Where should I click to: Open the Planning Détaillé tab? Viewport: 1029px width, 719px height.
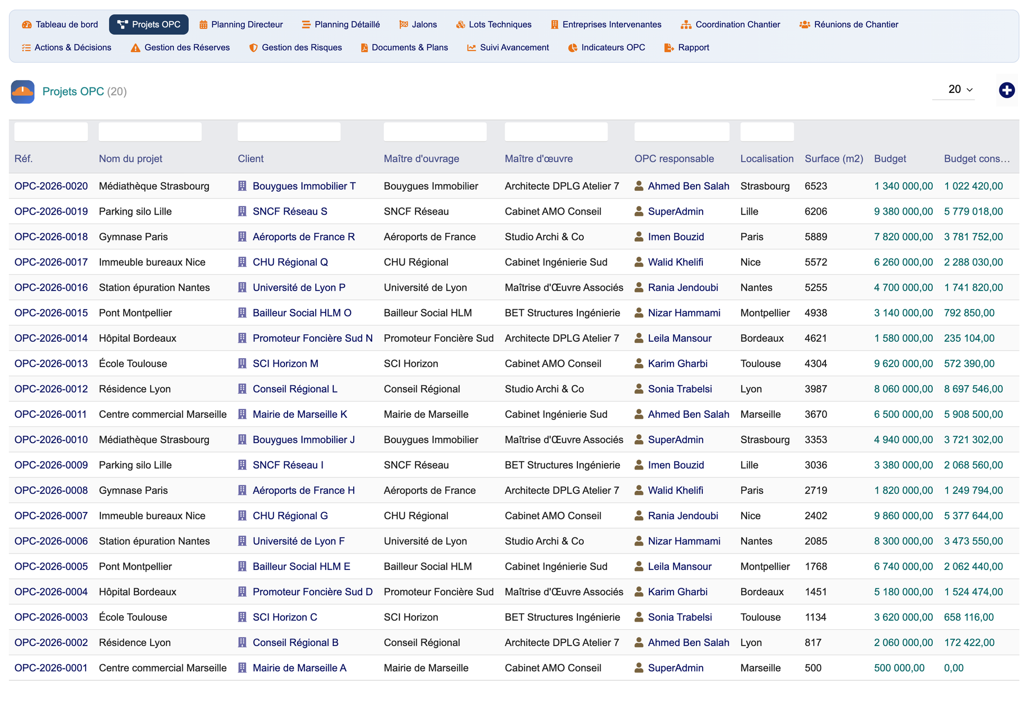click(x=341, y=24)
